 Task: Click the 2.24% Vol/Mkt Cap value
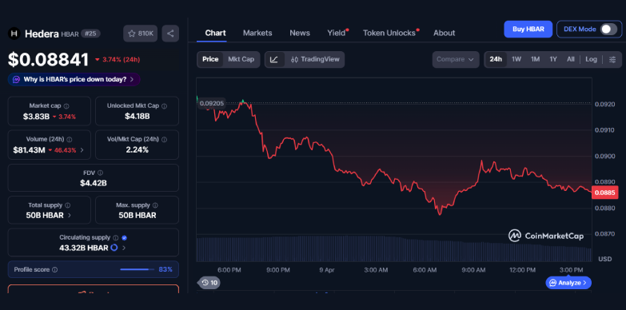[137, 150]
